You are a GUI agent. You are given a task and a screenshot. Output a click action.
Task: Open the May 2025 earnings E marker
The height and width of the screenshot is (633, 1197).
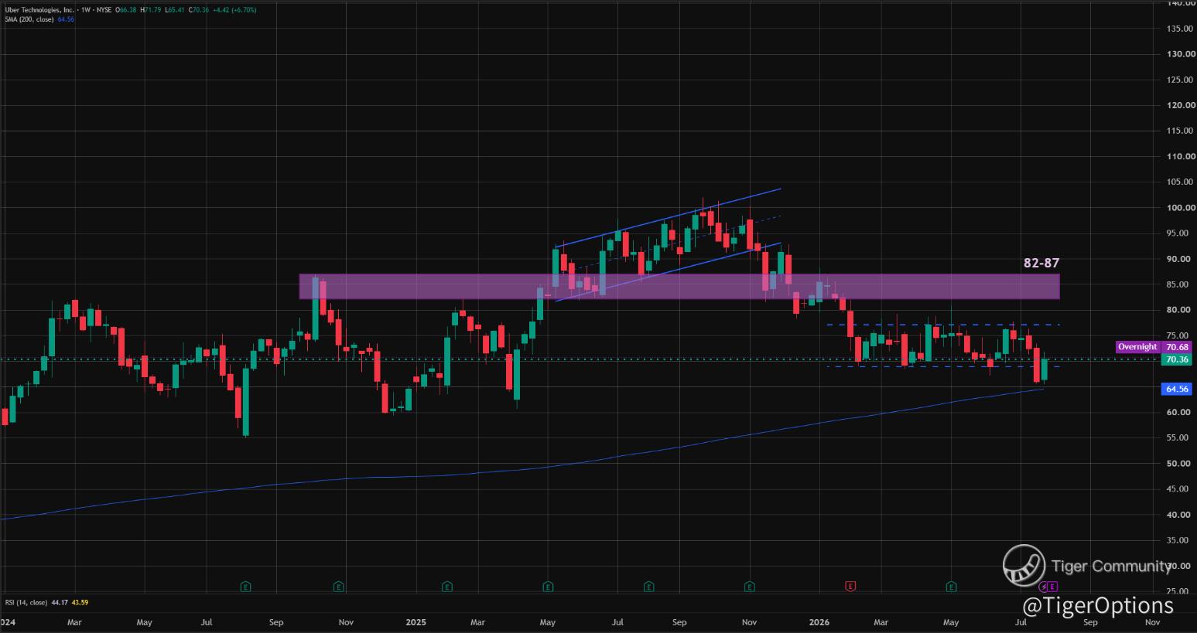[x=548, y=587]
